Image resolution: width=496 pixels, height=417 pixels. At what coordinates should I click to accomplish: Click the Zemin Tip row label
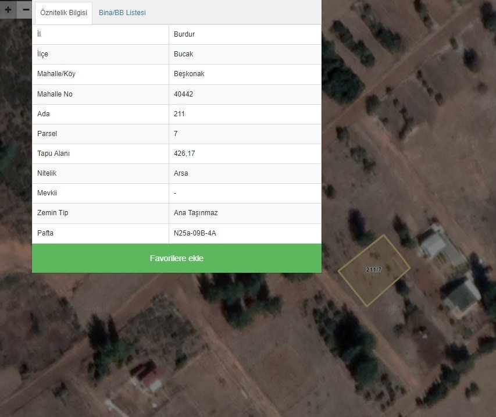(52, 213)
